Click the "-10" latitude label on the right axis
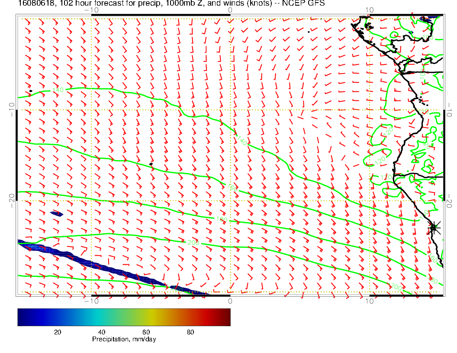 point(449,110)
